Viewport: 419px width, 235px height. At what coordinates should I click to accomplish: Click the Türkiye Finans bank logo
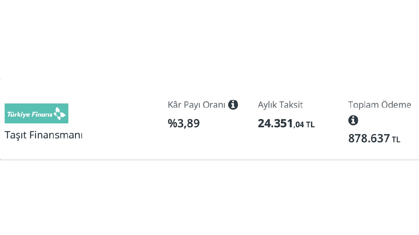pos(36,114)
